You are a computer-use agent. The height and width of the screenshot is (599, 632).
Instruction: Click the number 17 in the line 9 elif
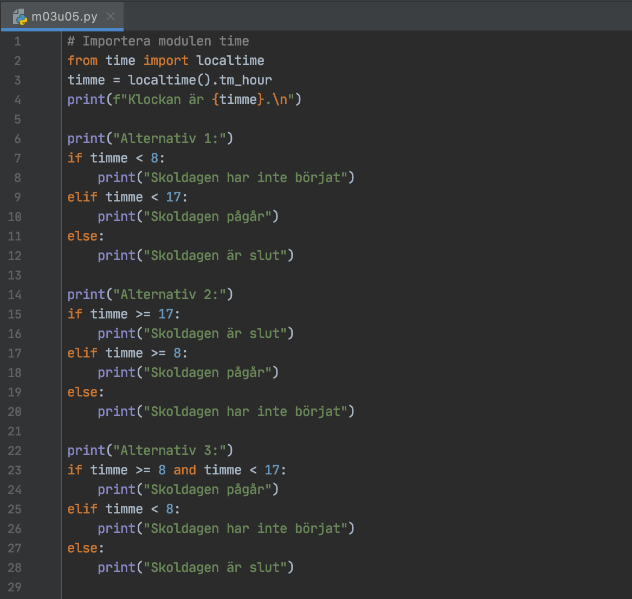click(173, 197)
